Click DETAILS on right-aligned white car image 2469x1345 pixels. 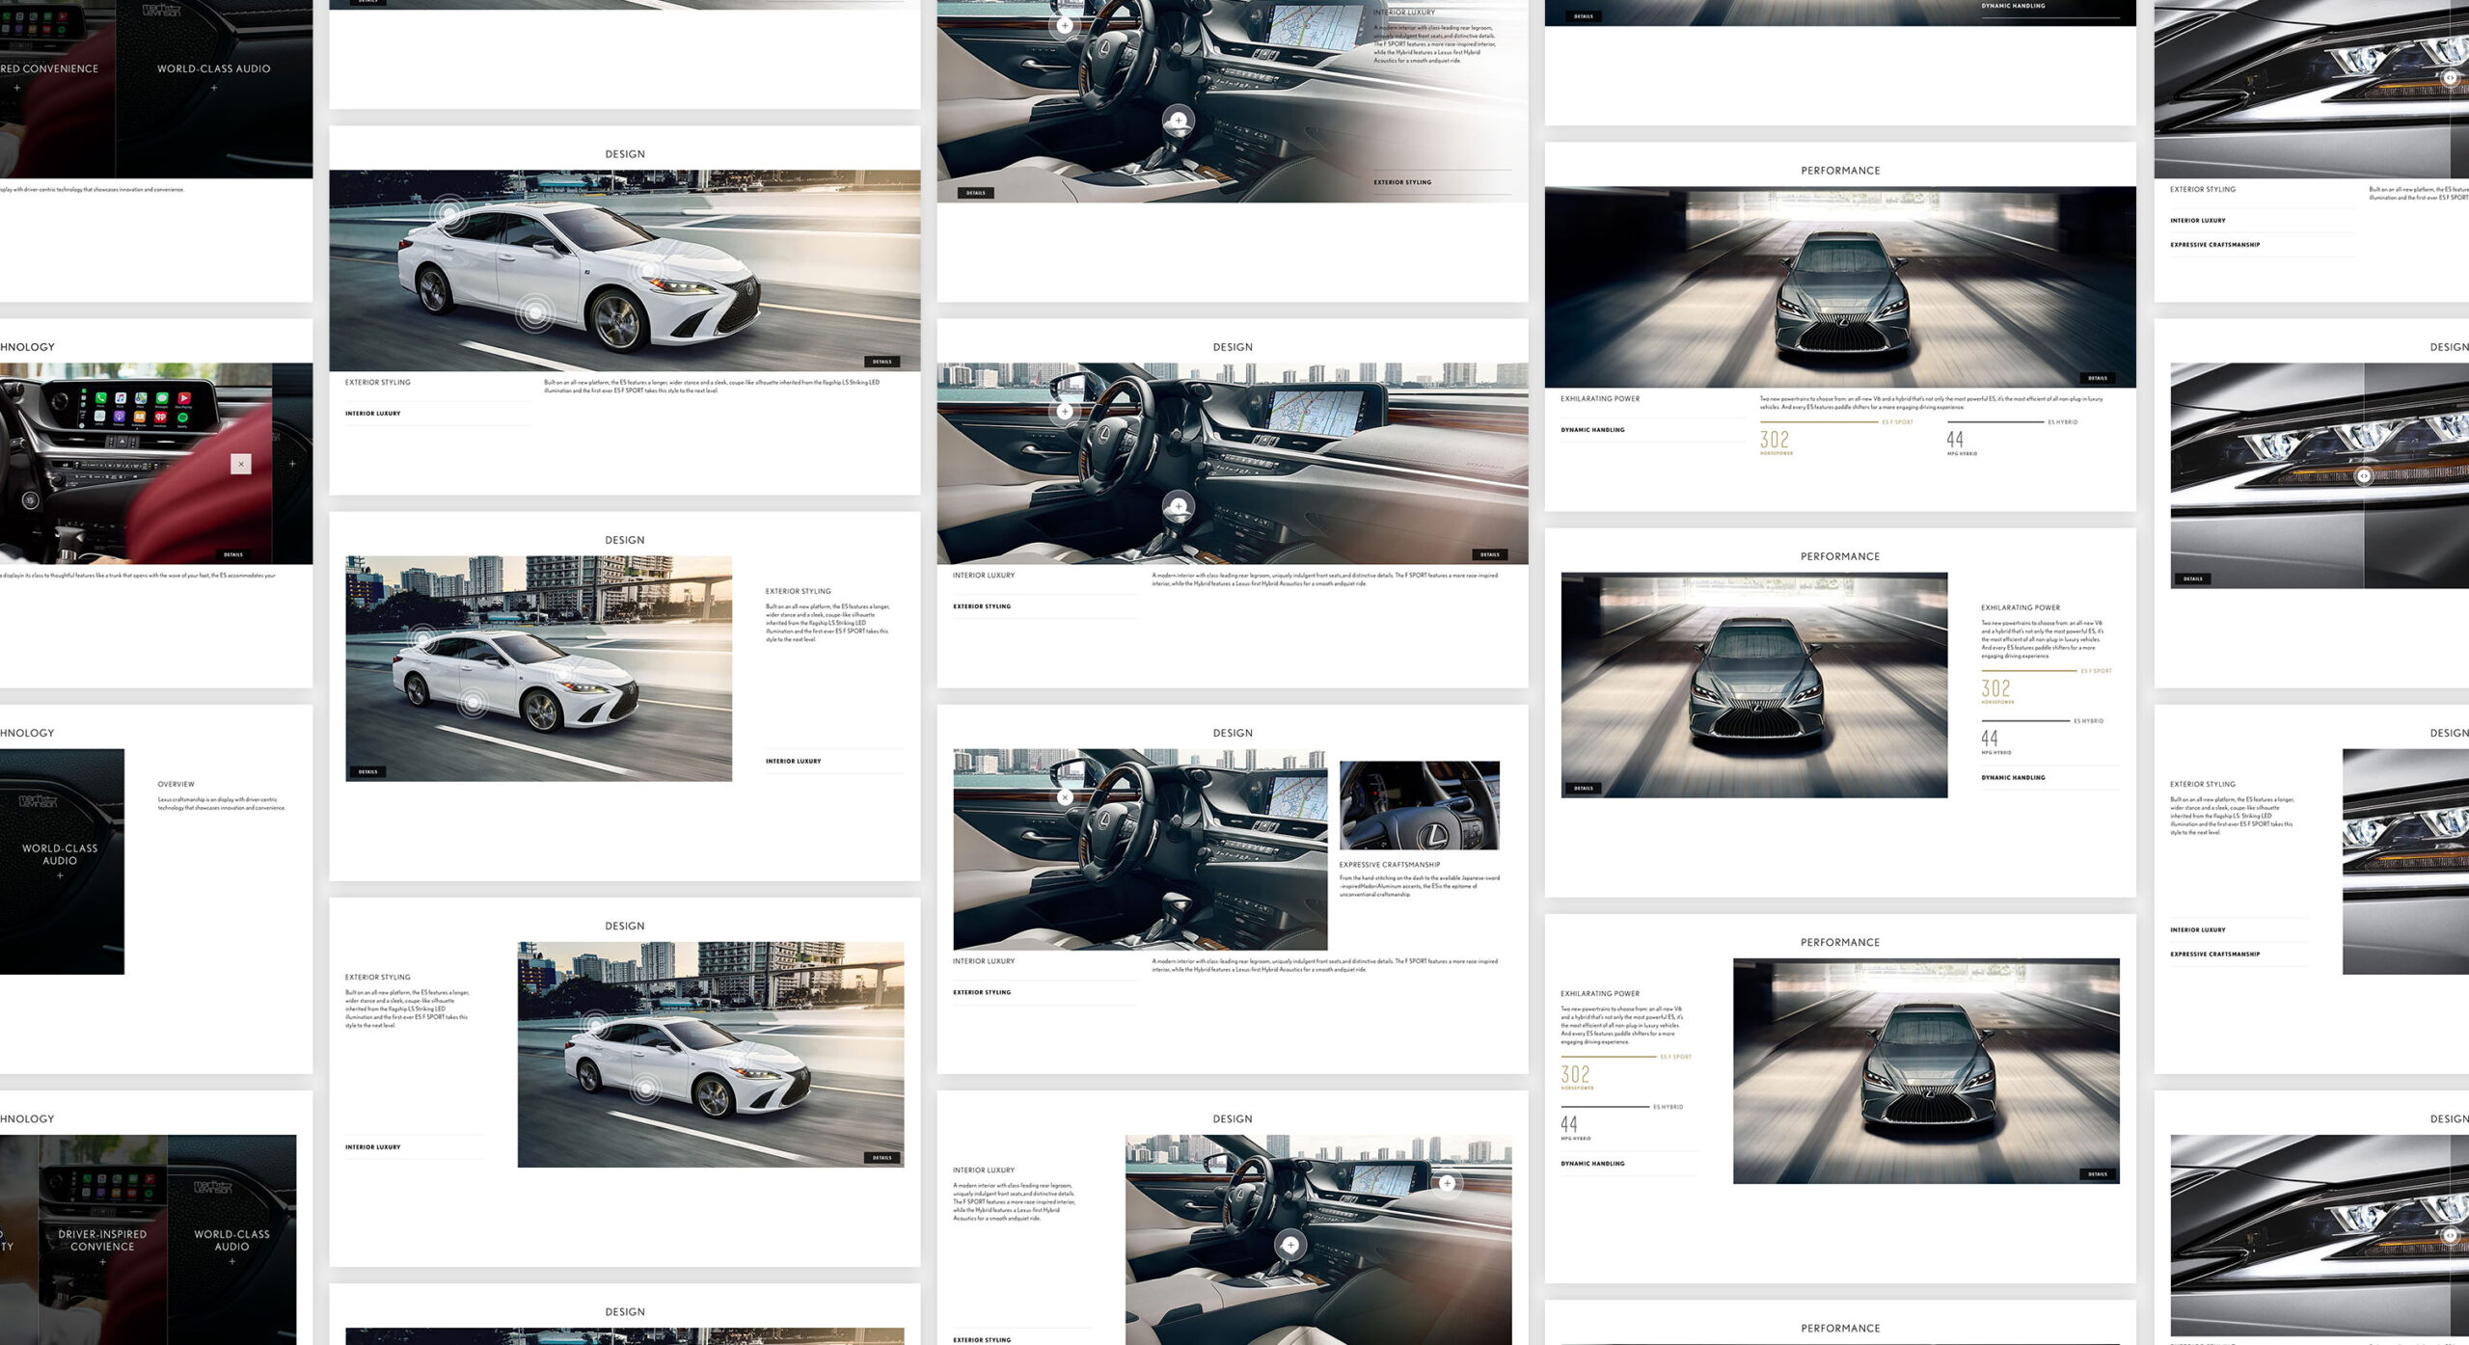[882, 1158]
